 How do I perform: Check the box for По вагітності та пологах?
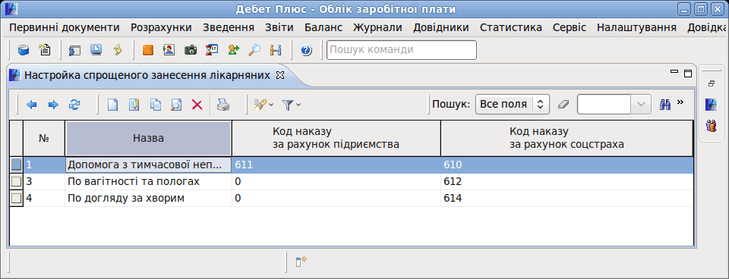pos(16,181)
